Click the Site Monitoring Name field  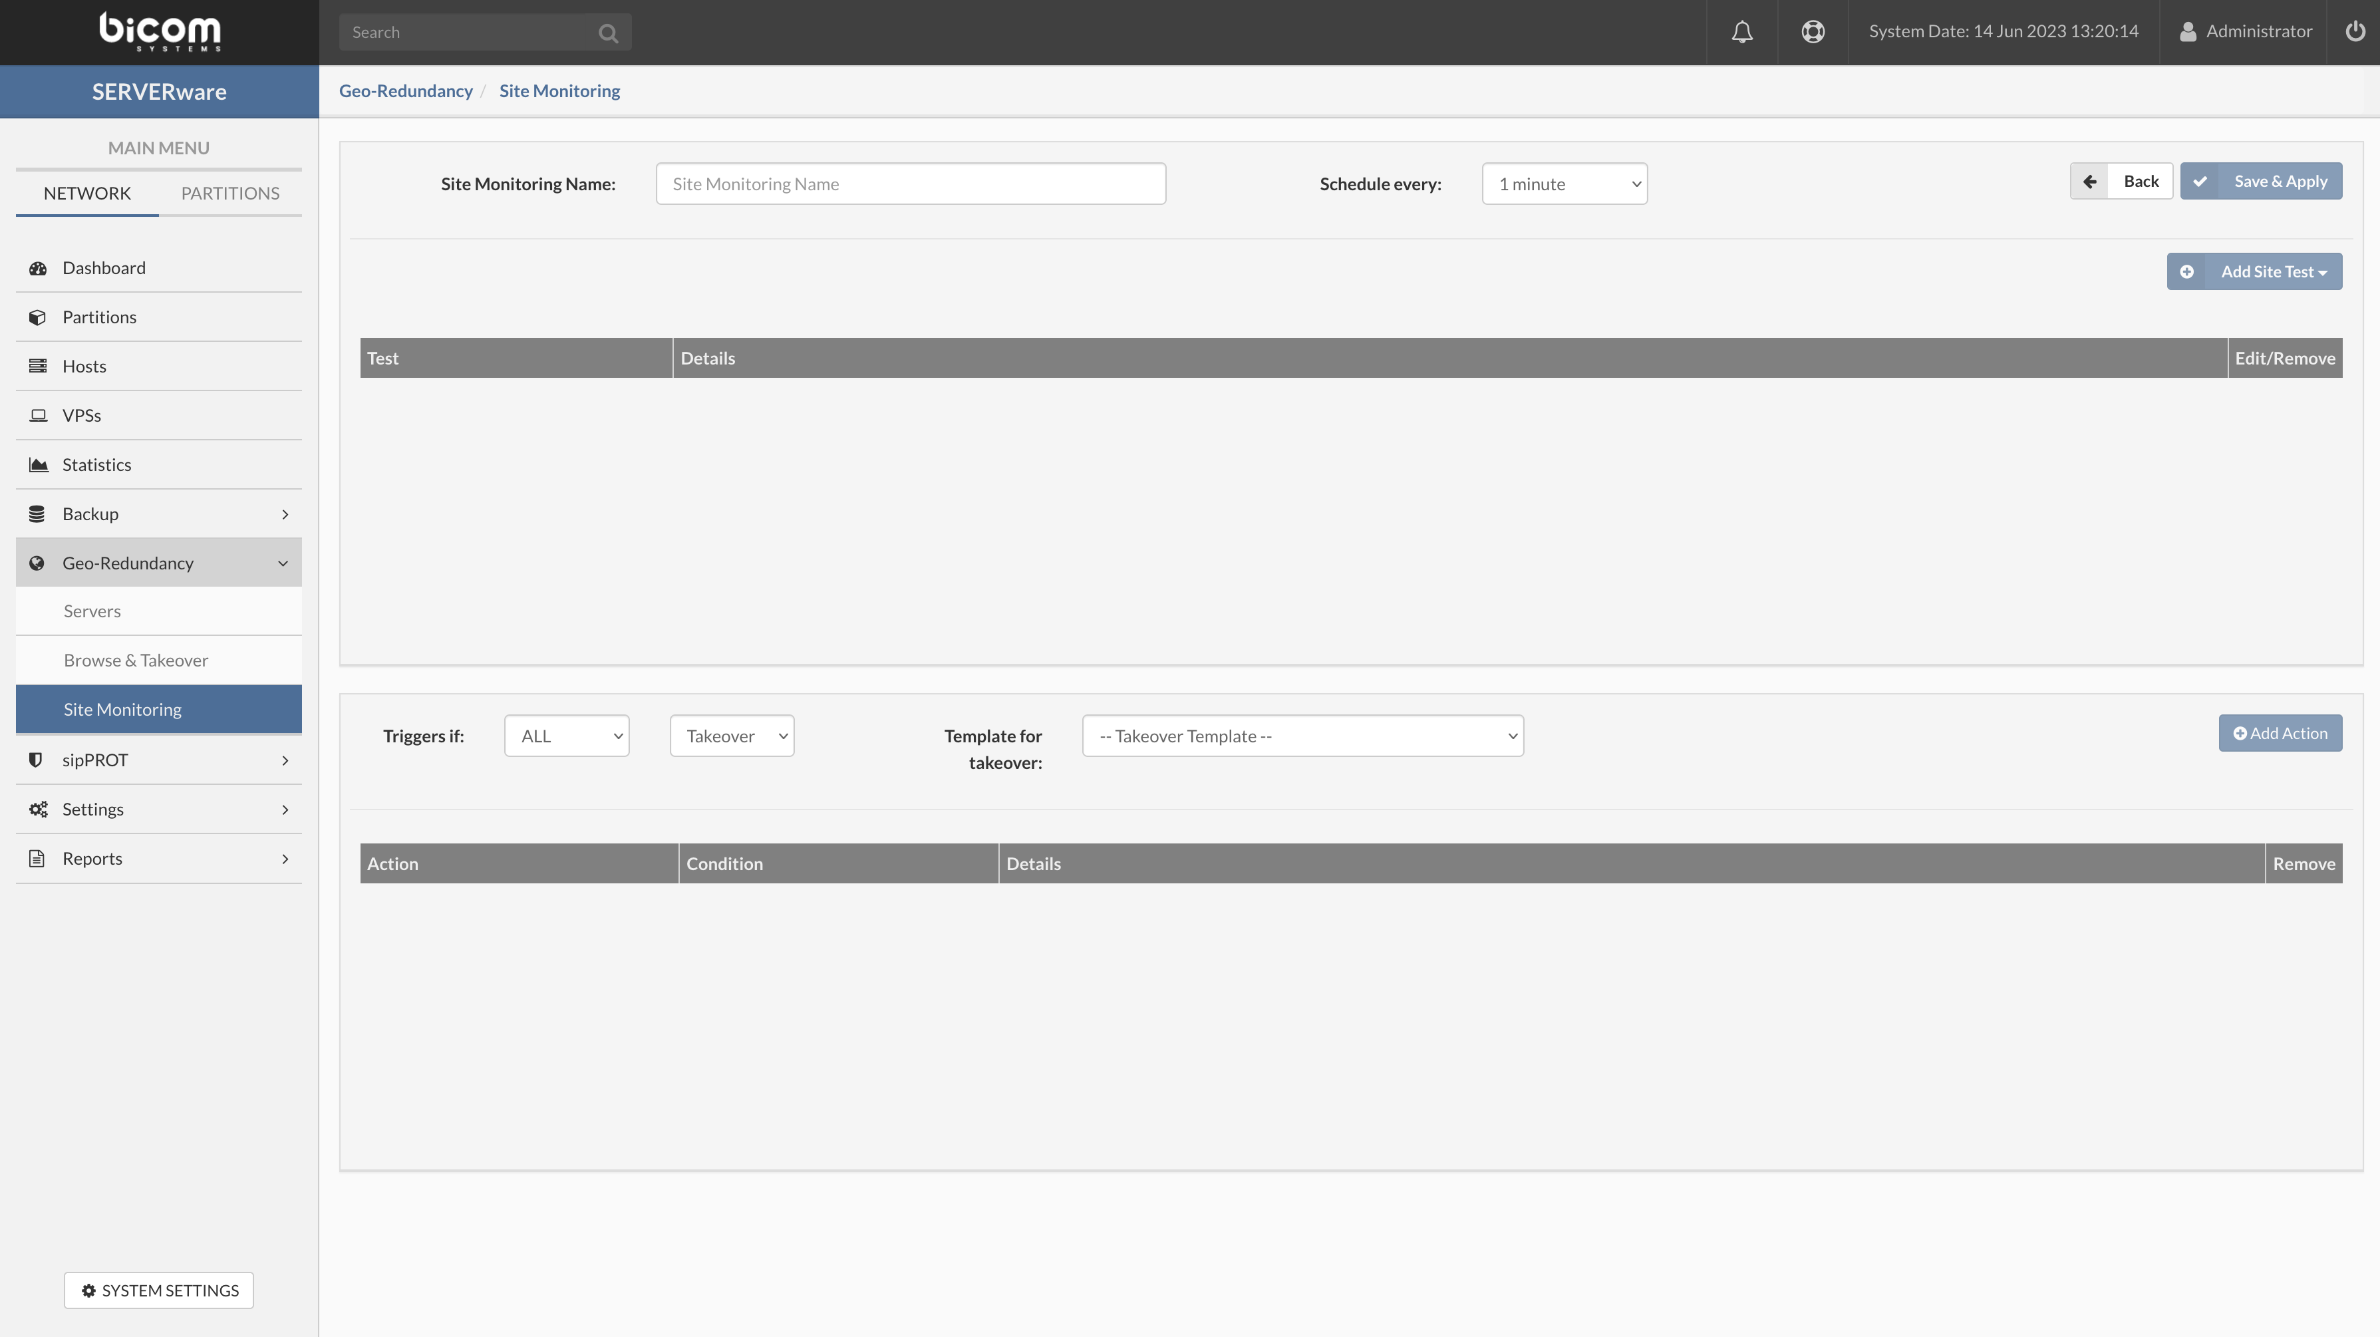910,184
